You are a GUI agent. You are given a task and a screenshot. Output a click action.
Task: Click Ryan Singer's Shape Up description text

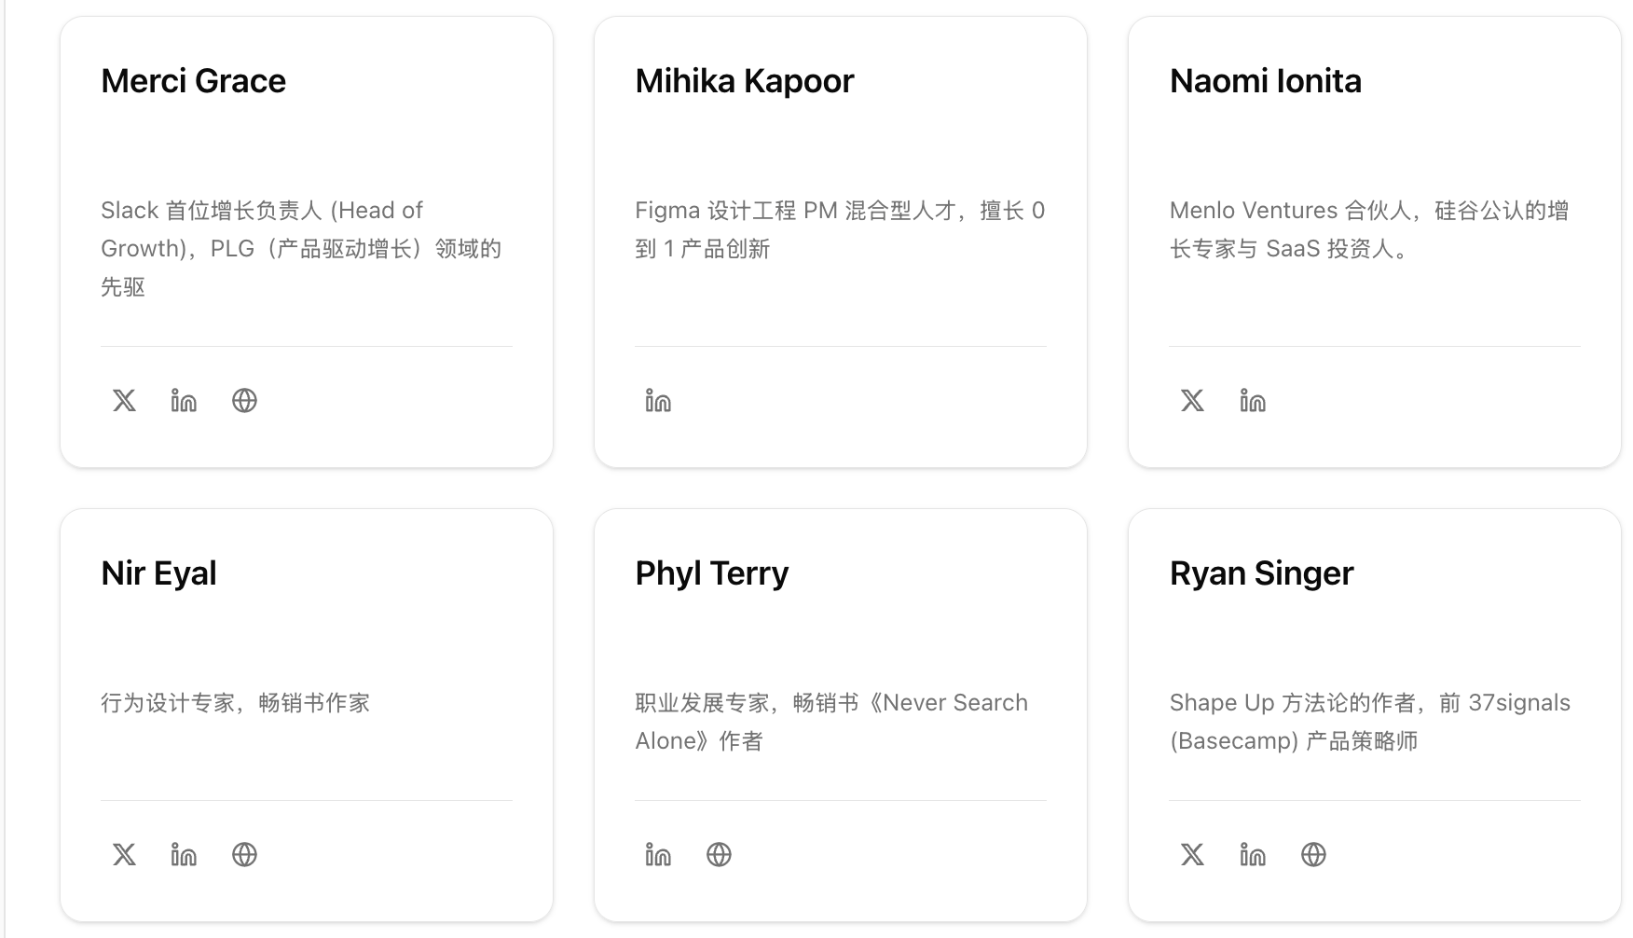tap(1369, 721)
